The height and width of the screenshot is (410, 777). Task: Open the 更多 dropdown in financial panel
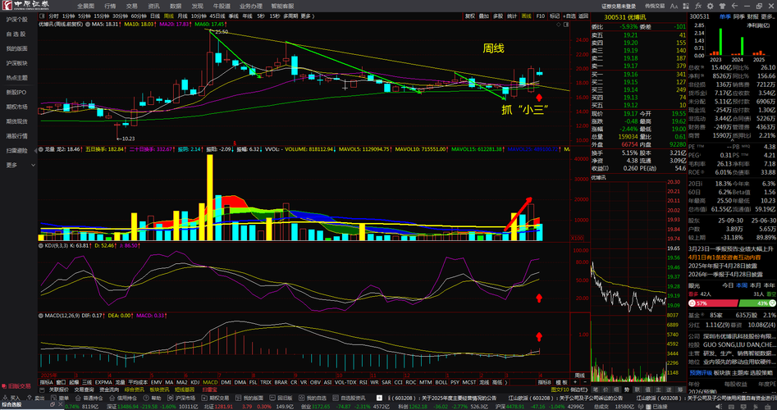tap(769, 16)
